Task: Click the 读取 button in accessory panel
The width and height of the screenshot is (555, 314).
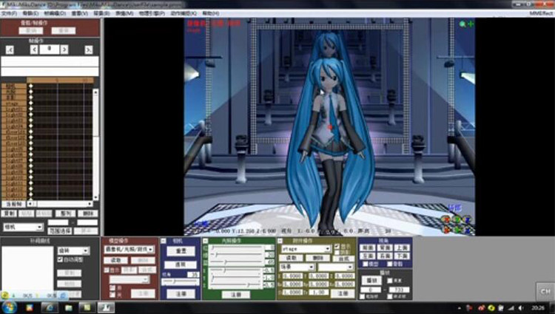Action: pos(291,258)
